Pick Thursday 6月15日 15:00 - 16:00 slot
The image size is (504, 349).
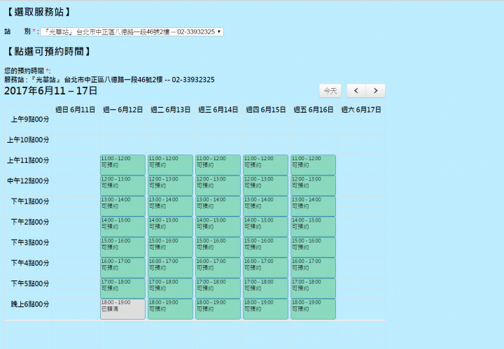tap(265, 247)
